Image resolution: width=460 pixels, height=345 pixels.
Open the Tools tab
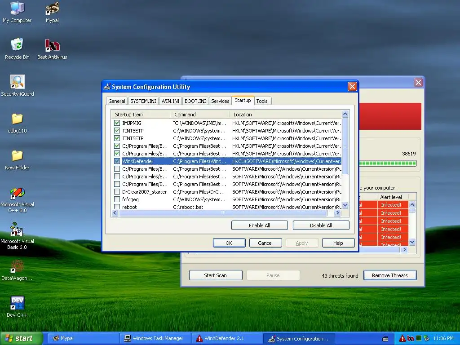click(x=262, y=101)
